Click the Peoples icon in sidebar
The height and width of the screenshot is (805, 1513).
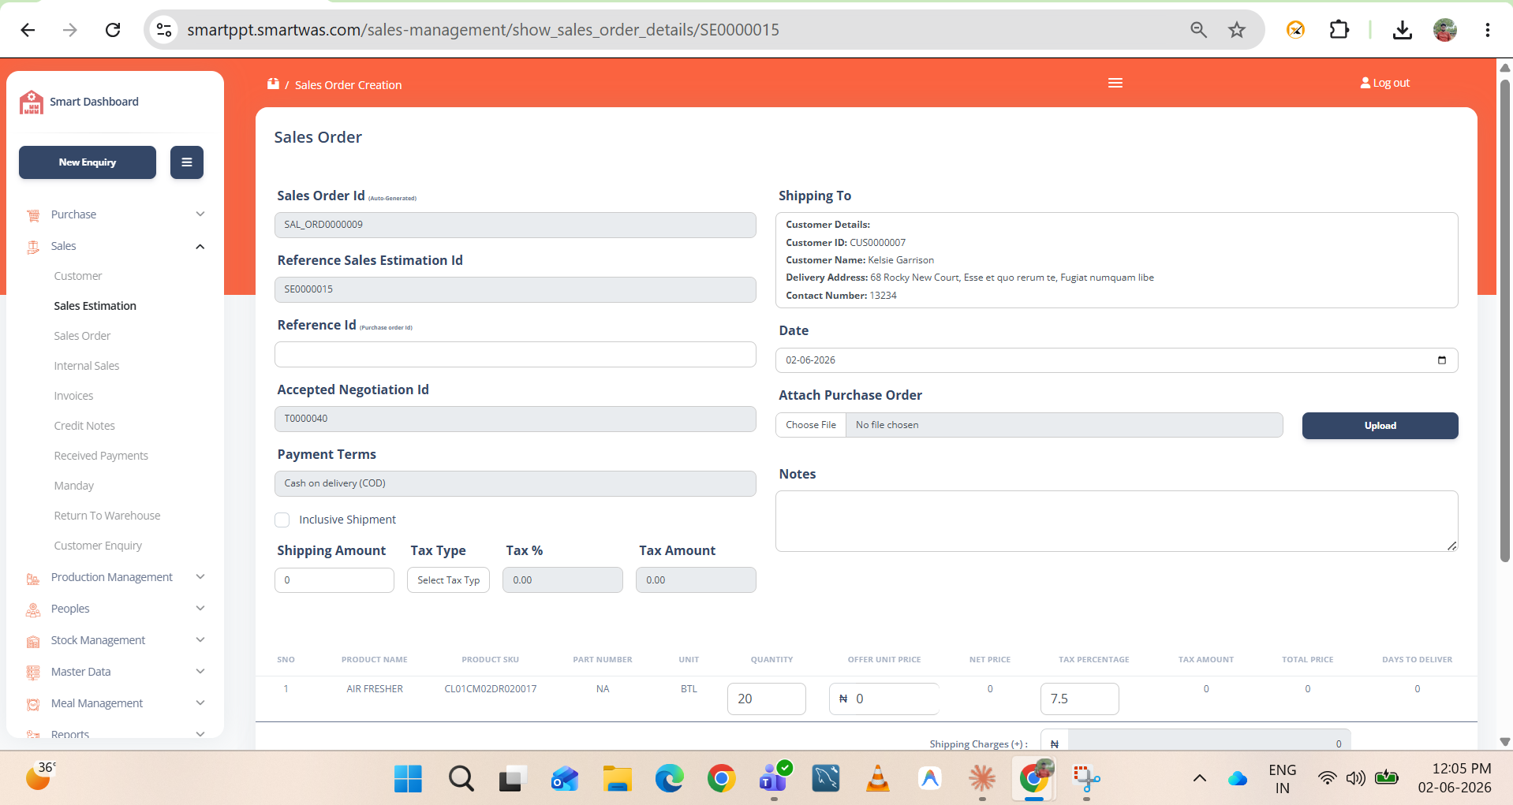[33, 609]
